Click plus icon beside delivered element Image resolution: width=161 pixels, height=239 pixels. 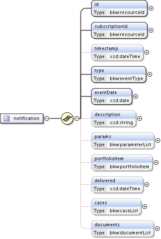[147, 185]
